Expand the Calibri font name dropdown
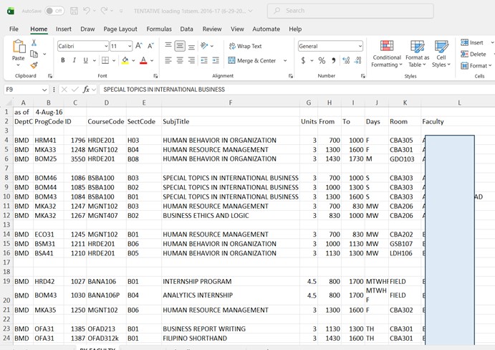Viewport: 495px width, 350px height. pos(105,46)
